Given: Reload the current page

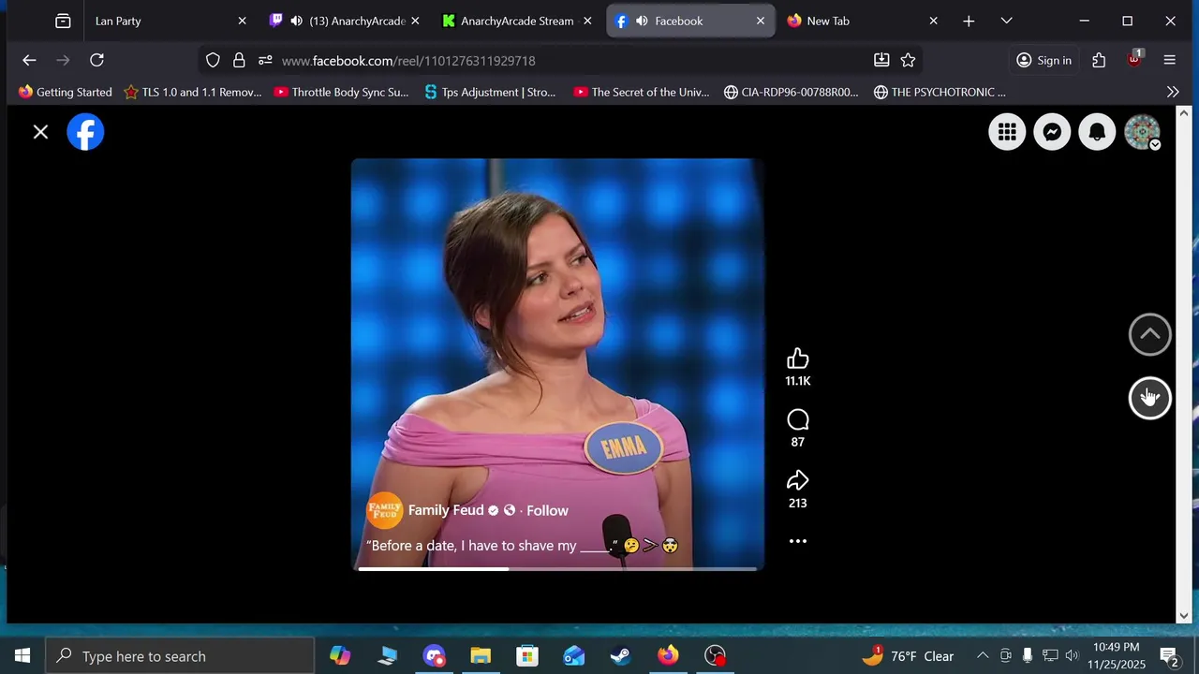Looking at the screenshot, I should (x=96, y=60).
